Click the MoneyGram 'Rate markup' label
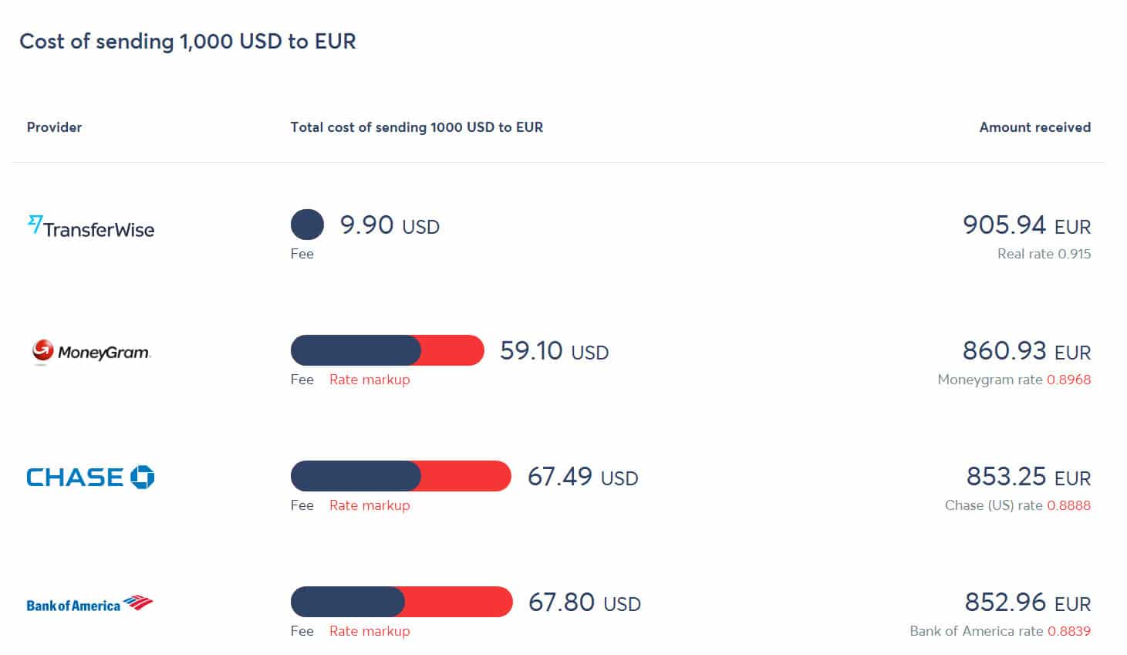1127x655 pixels. (369, 380)
